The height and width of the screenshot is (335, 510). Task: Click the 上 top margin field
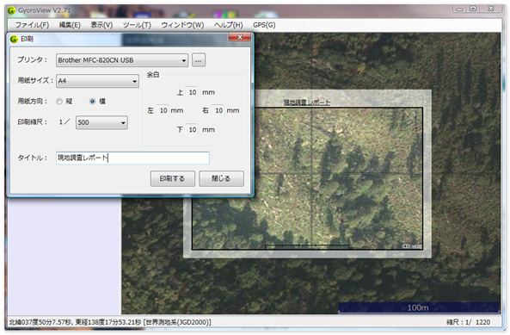click(x=193, y=92)
